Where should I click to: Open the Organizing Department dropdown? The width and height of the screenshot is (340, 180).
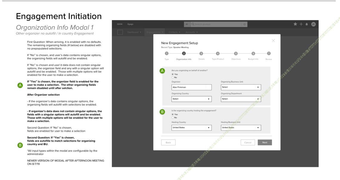(x=241, y=99)
